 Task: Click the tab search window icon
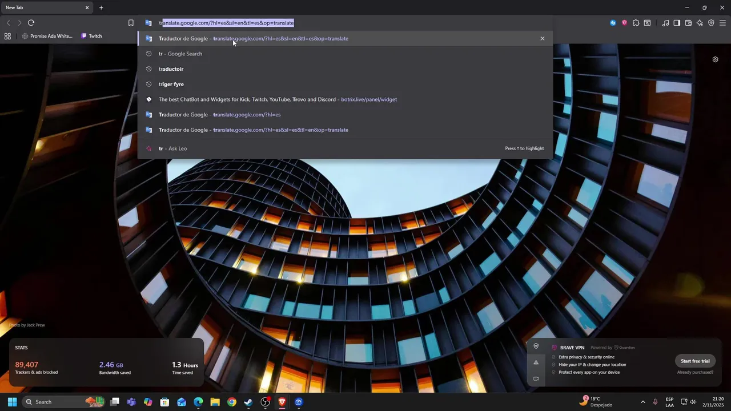[x=647, y=23]
